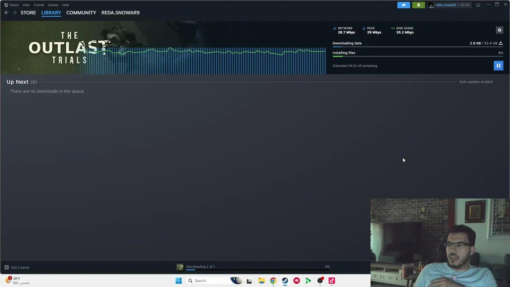Viewport: 510px width, 287px height.
Task: Expand the reda.snowar9 account dropdown
Action: (x=449, y=5)
